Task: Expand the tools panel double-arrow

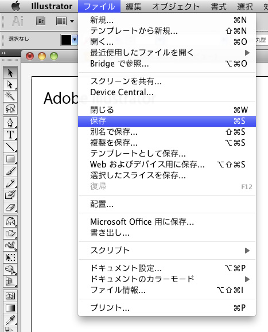Action: pyautogui.click(x=3, y=53)
